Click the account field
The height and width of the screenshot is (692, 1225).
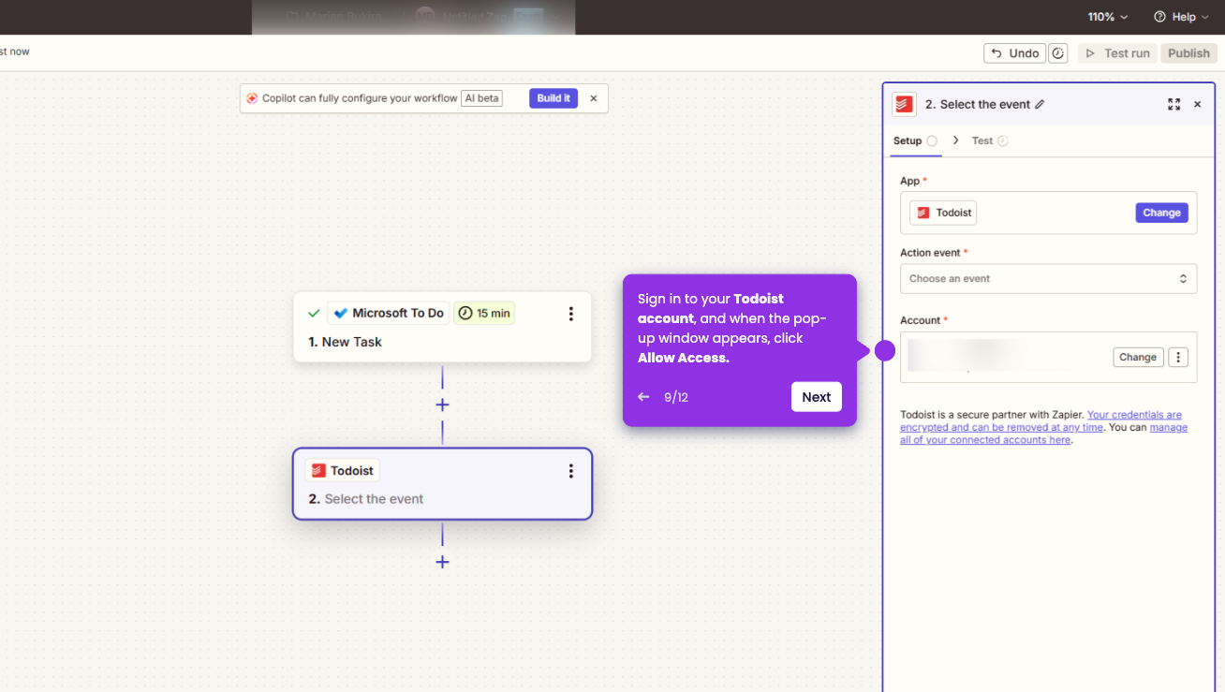[1048, 357]
